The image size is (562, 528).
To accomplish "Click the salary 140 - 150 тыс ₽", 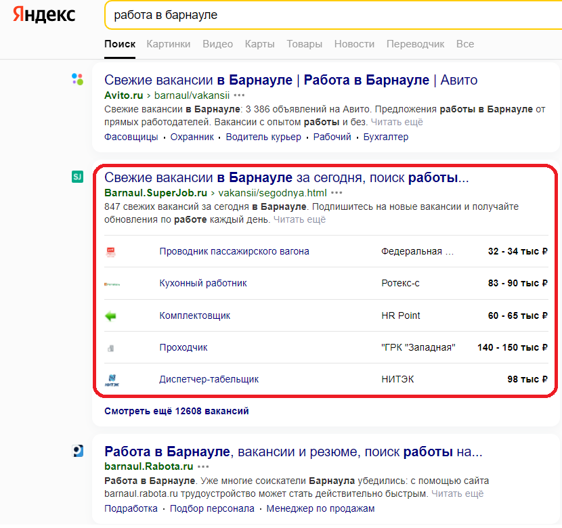I will point(513,347).
